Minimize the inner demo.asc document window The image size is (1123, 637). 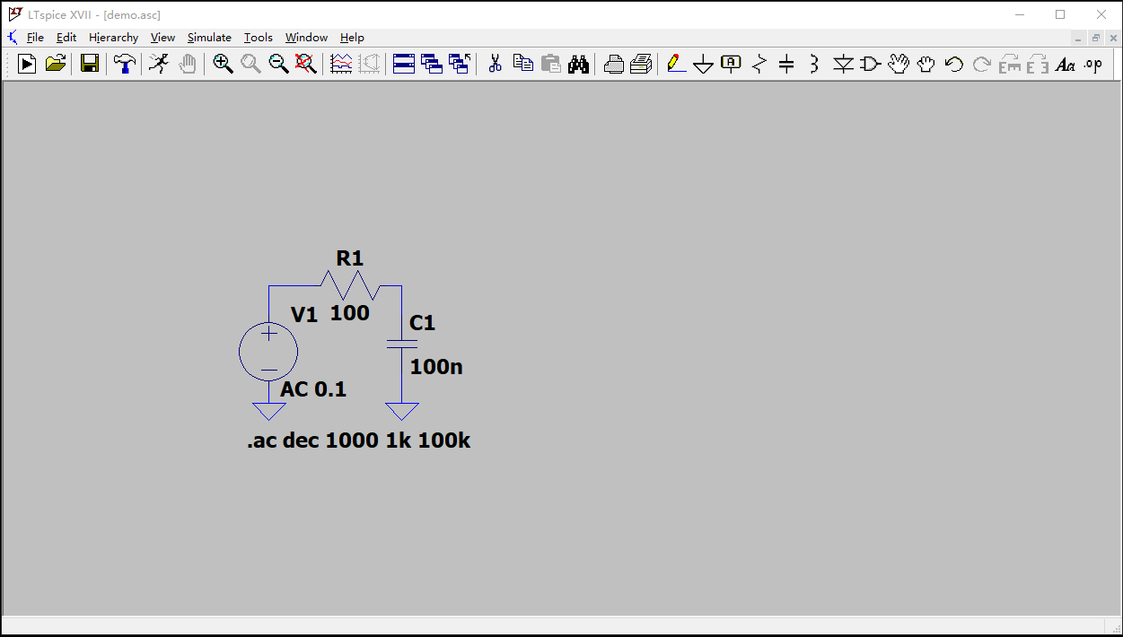tap(1079, 38)
